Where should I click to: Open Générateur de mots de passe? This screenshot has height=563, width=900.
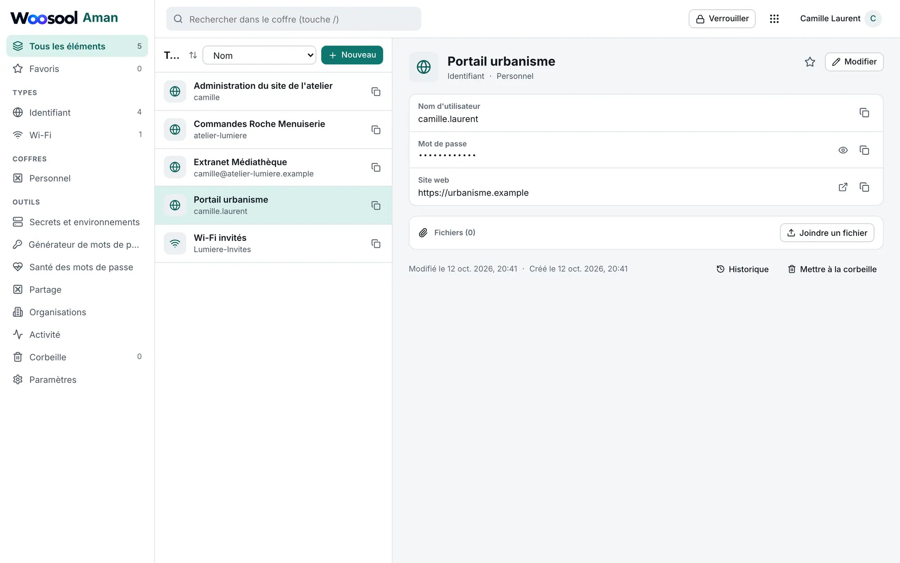(77, 244)
